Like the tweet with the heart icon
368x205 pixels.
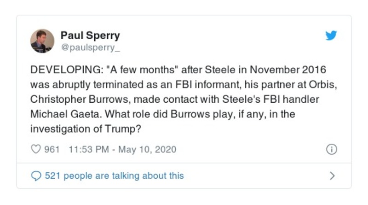(x=35, y=150)
